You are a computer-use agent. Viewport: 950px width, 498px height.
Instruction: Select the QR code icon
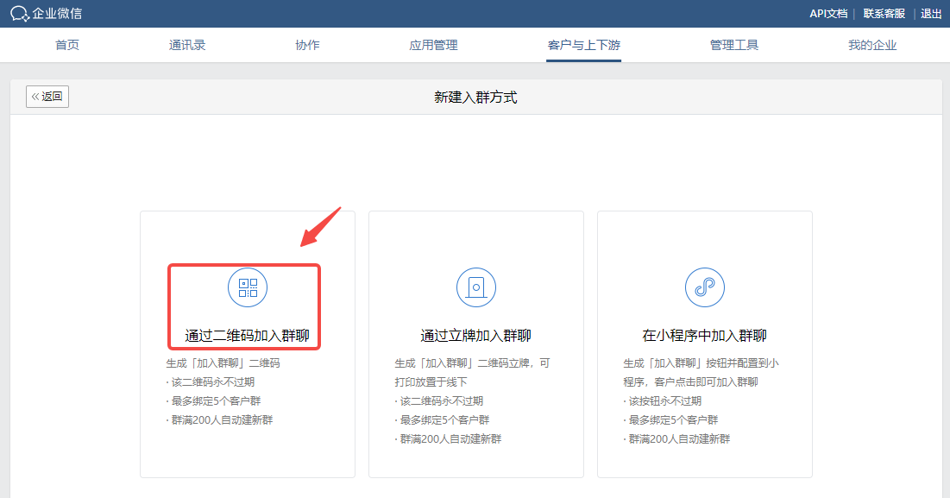point(248,287)
